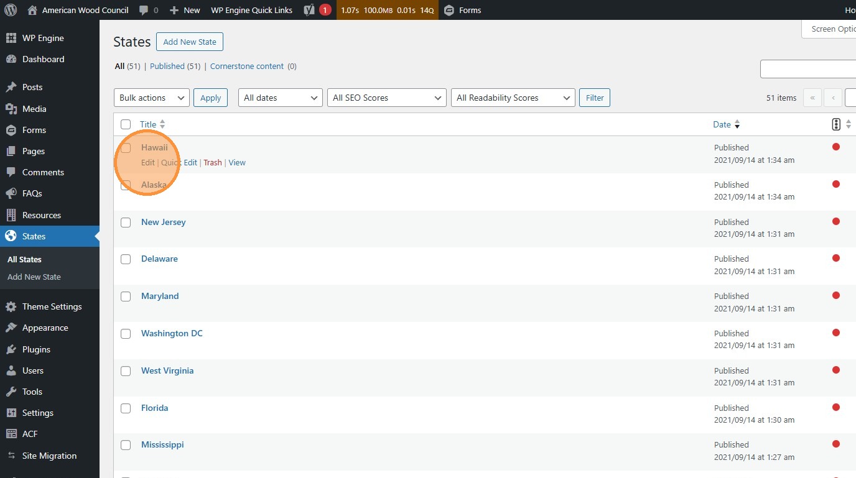856x478 pixels.
Task: Open FAQs via its megaphone icon
Action: pos(11,193)
